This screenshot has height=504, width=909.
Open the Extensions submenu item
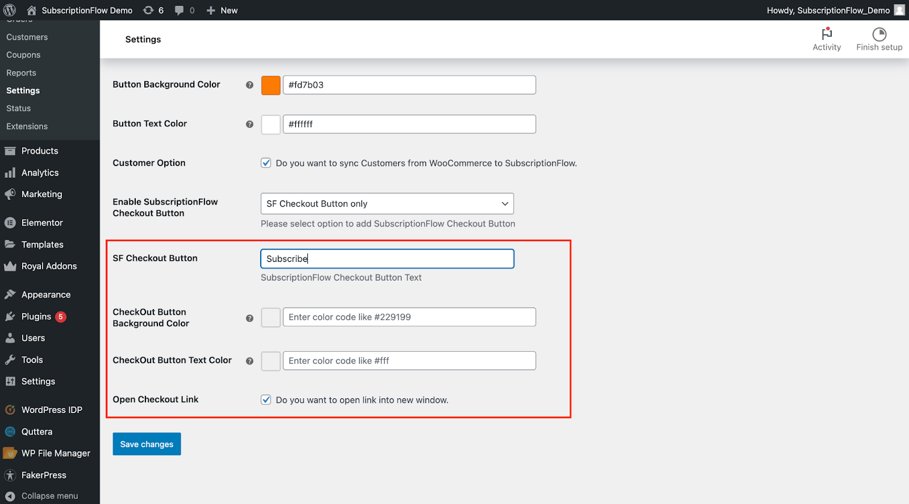(x=27, y=126)
